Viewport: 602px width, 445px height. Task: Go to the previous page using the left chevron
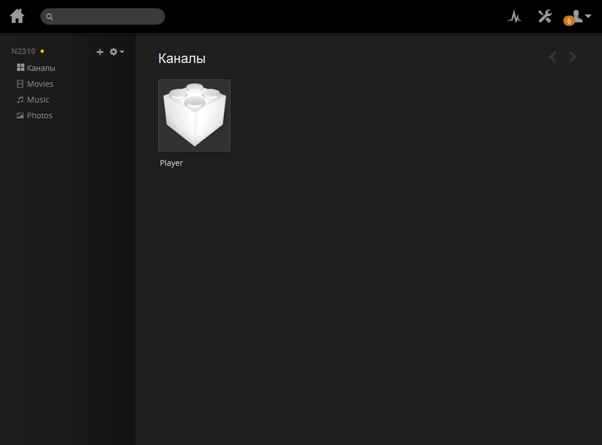click(x=553, y=57)
